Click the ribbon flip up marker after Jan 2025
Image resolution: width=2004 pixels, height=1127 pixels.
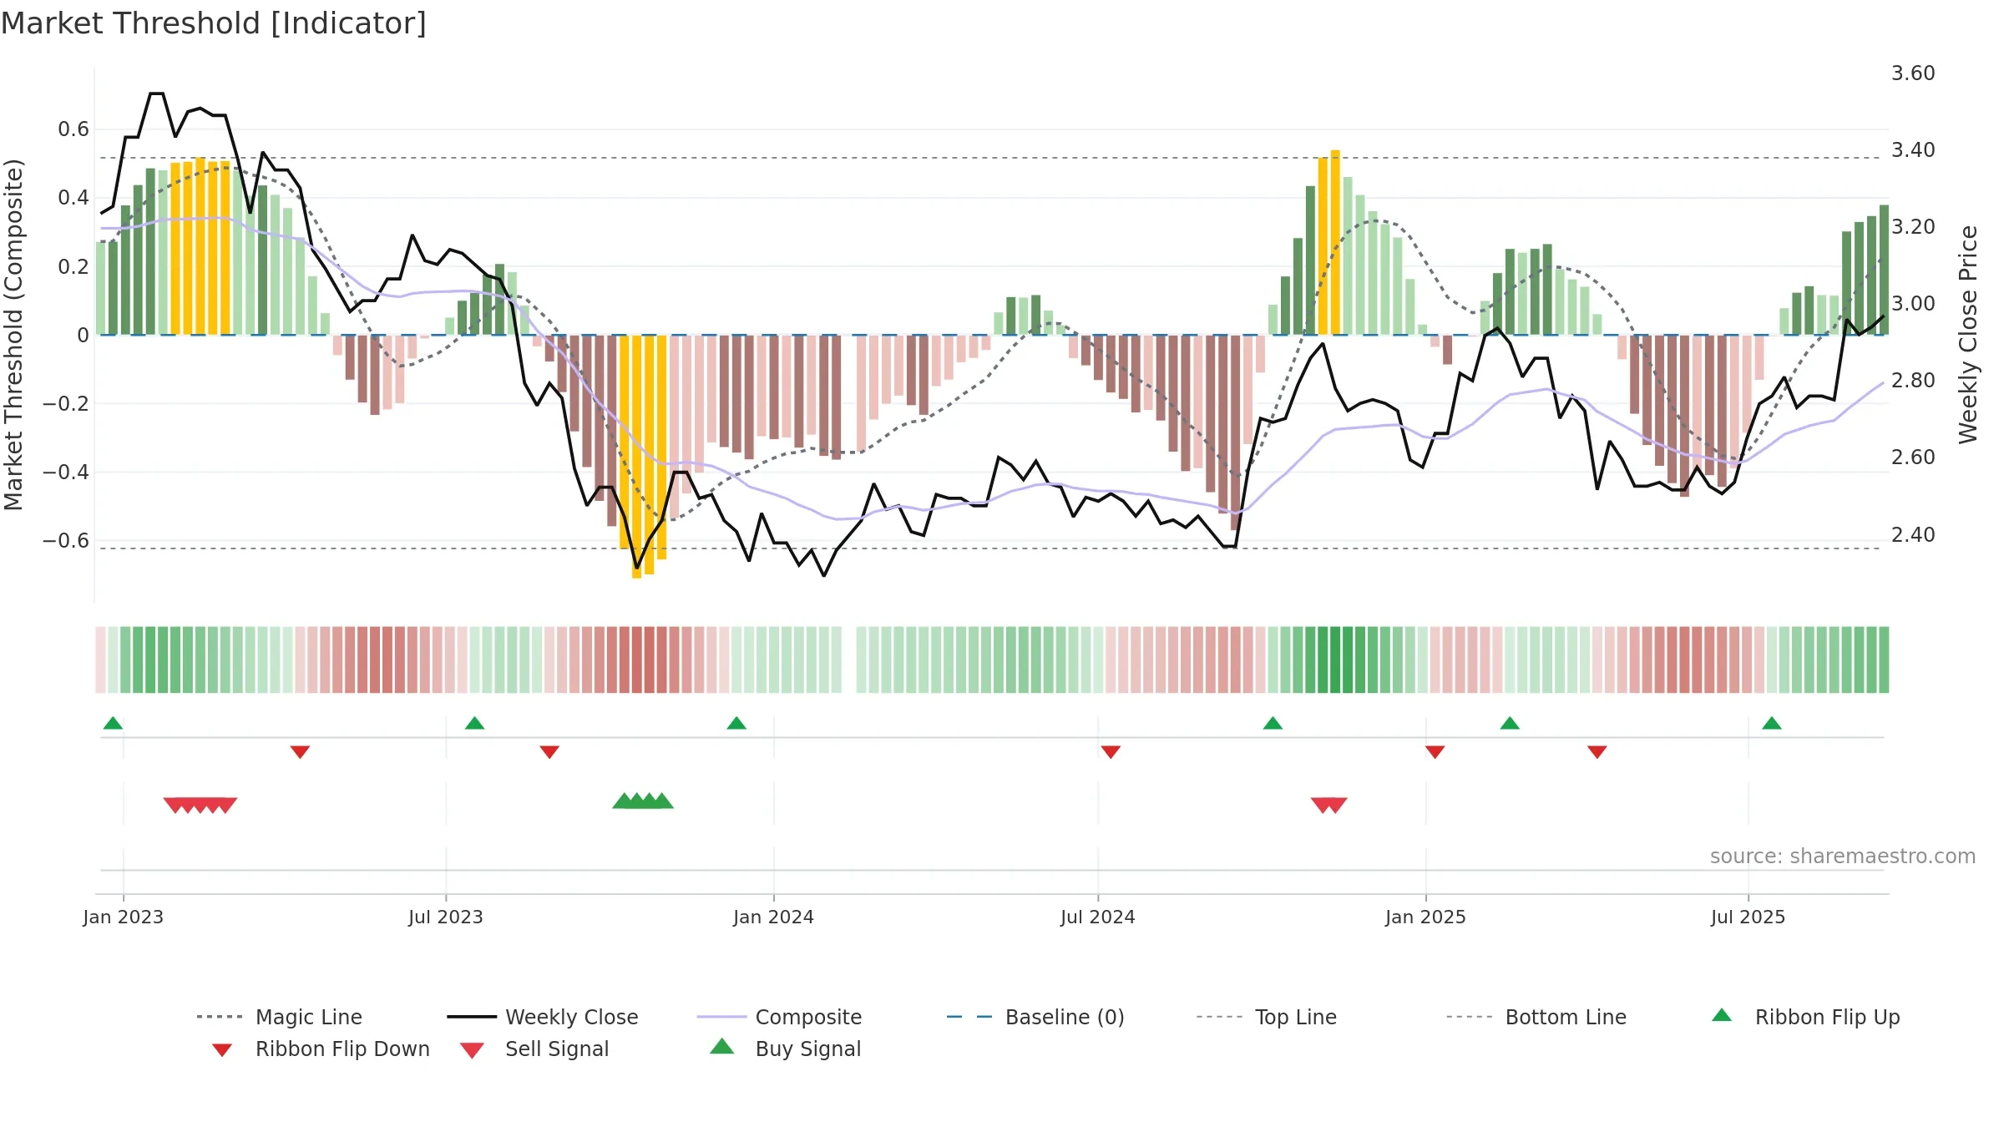pyautogui.click(x=1510, y=723)
